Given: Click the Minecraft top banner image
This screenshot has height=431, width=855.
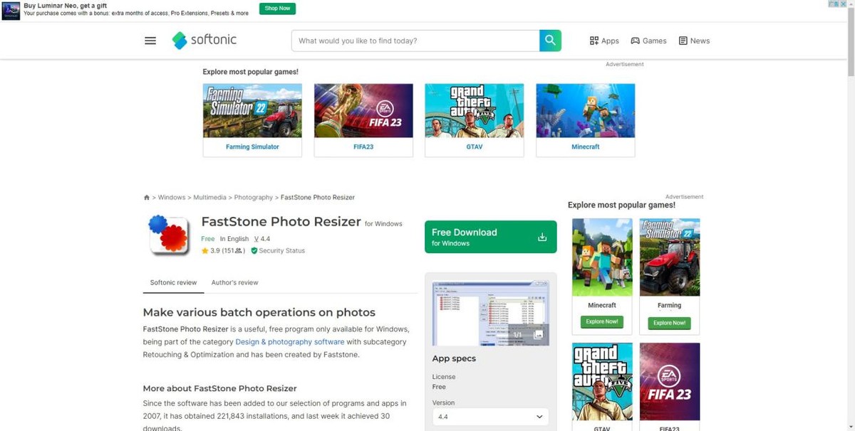Looking at the screenshot, I should coord(586,110).
